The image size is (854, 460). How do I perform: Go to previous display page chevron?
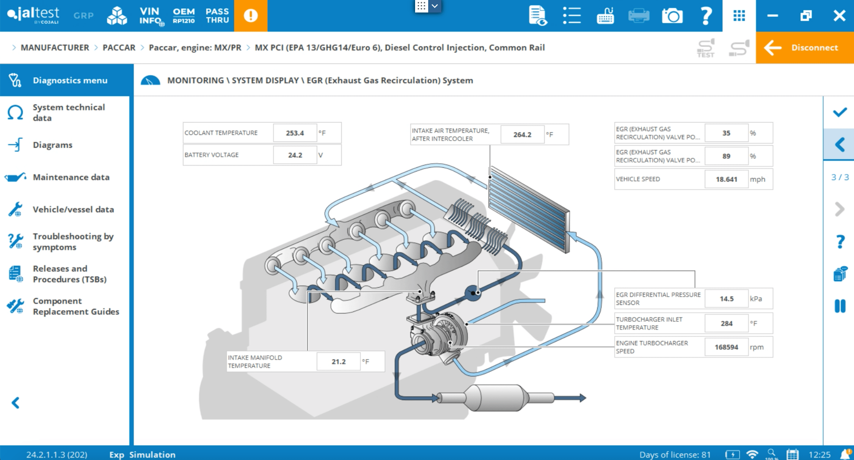click(x=840, y=144)
